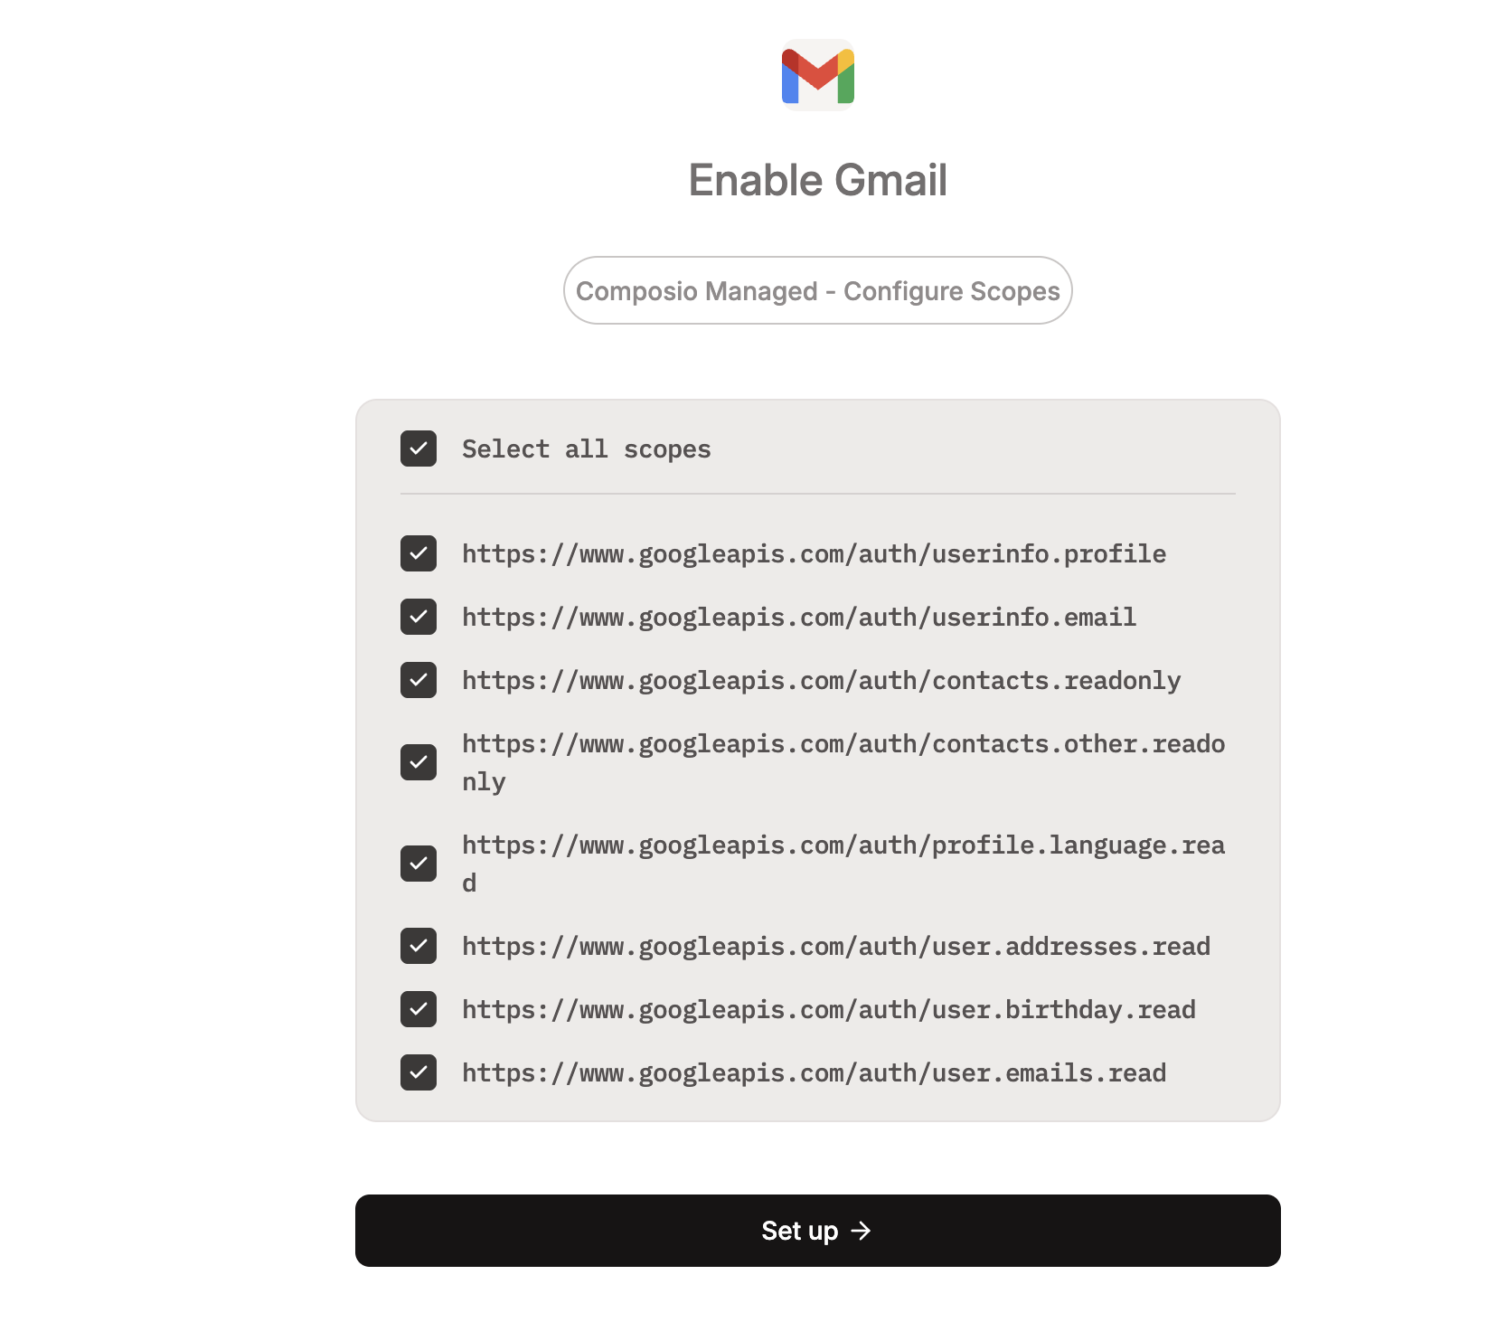Click the user.addresses.read scope URL label
This screenshot has height=1322, width=1488.
tap(835, 947)
